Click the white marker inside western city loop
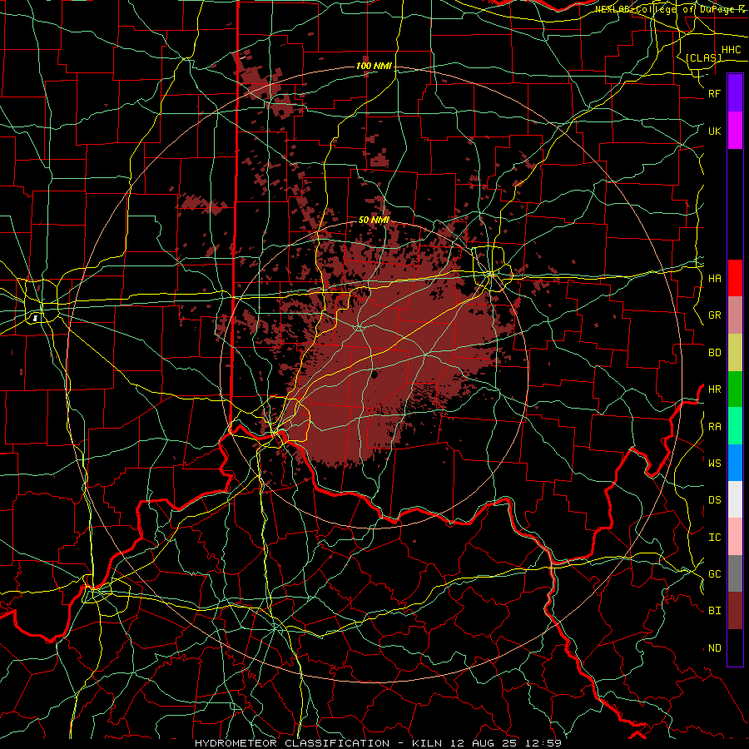 click(35, 317)
